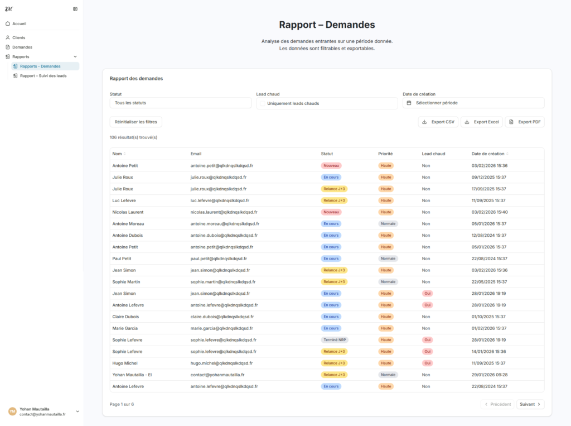Expand the user account menu chevron

(x=78, y=411)
